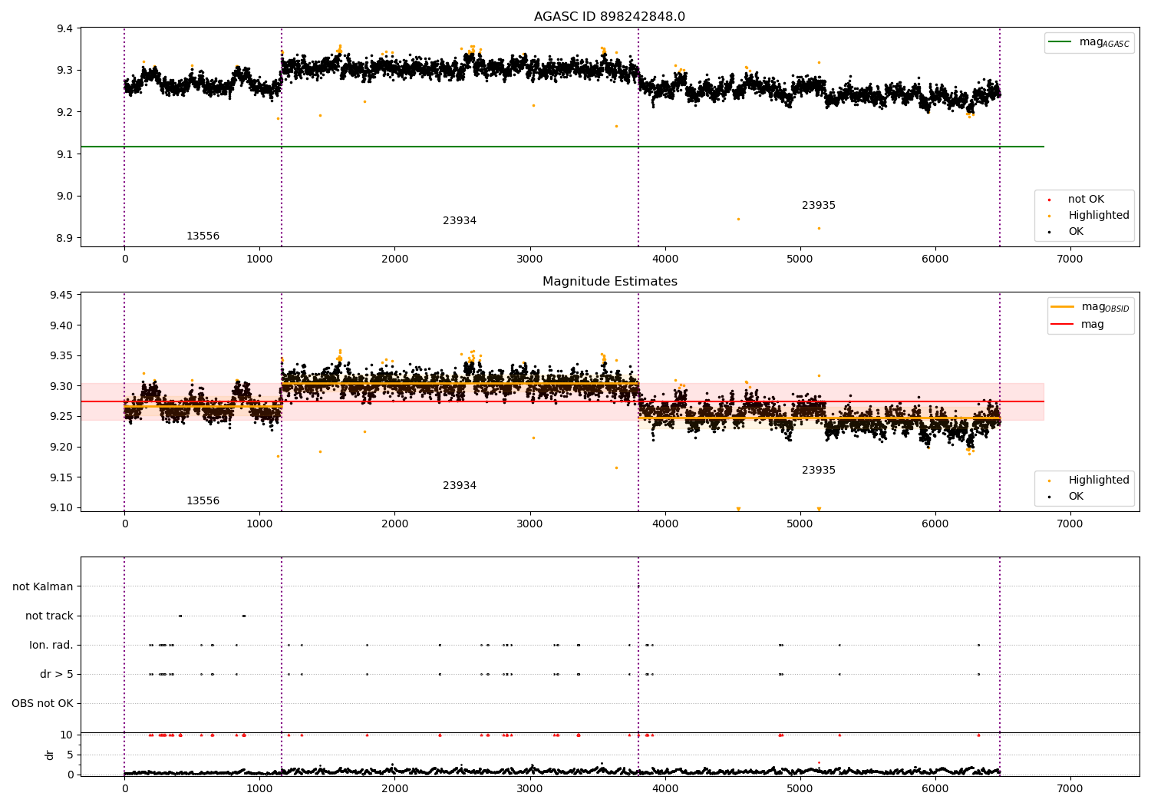Viewport: 1151px width, 806px height.
Task: Click y-axis tick '9.45' in middle plot
Action: point(63,296)
